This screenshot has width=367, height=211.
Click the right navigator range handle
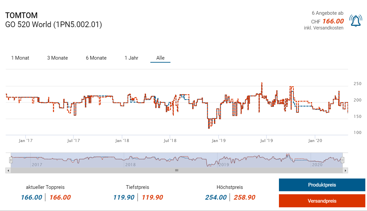click(x=343, y=160)
